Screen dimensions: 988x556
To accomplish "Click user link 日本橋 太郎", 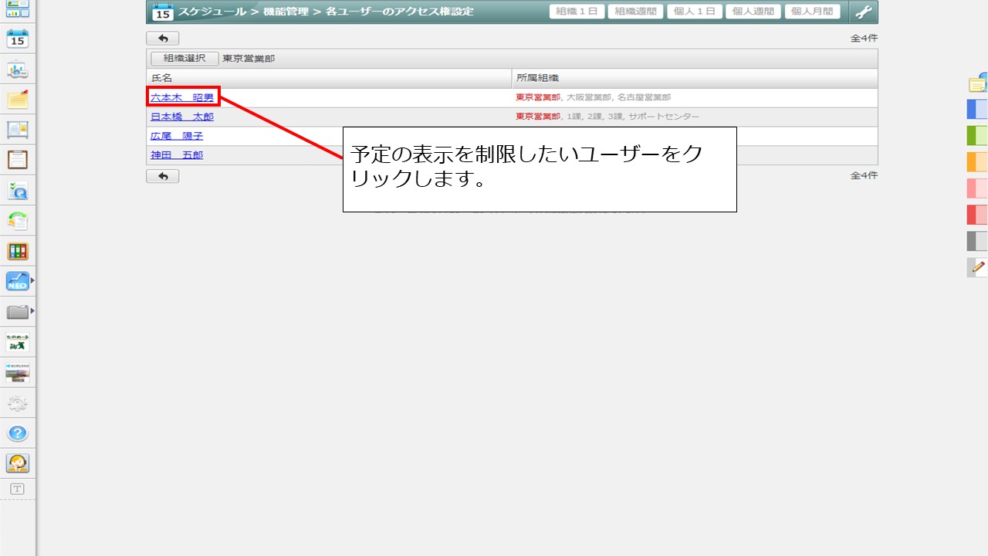I will click(x=182, y=117).
